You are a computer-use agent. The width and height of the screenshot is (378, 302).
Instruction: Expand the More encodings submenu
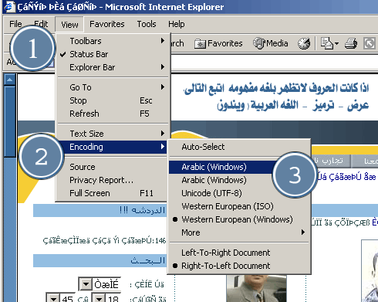tap(239, 232)
